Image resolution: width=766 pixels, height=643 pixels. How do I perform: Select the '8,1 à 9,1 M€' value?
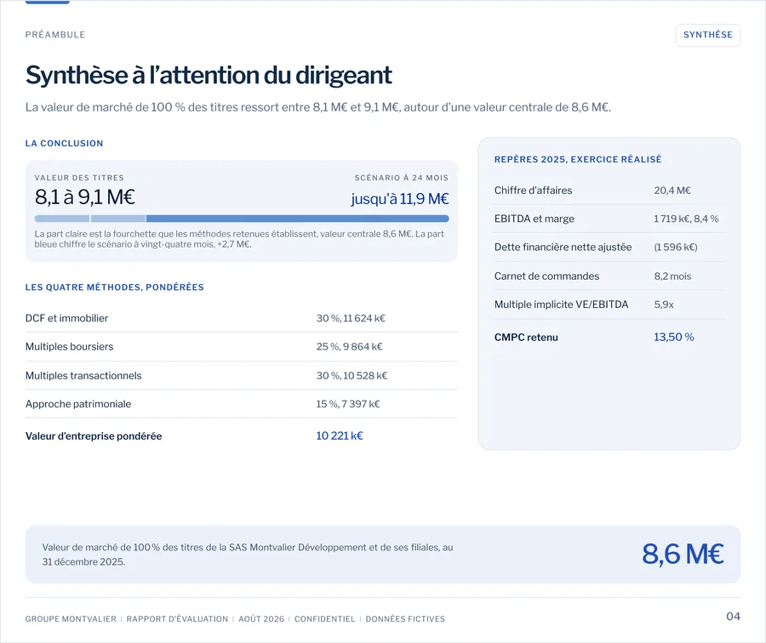tap(84, 197)
